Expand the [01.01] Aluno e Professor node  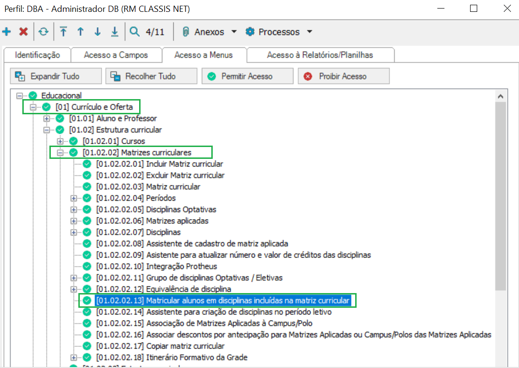(x=47, y=119)
